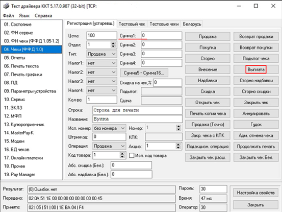Click the printer app icon in title bar
Viewport: 282px width, 212px height.
(6, 6)
